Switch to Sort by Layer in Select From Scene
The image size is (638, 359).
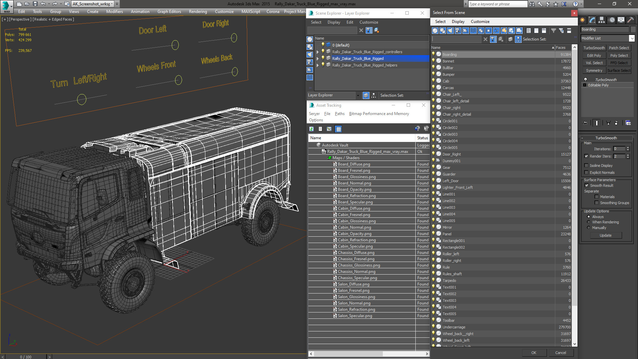pos(510,39)
